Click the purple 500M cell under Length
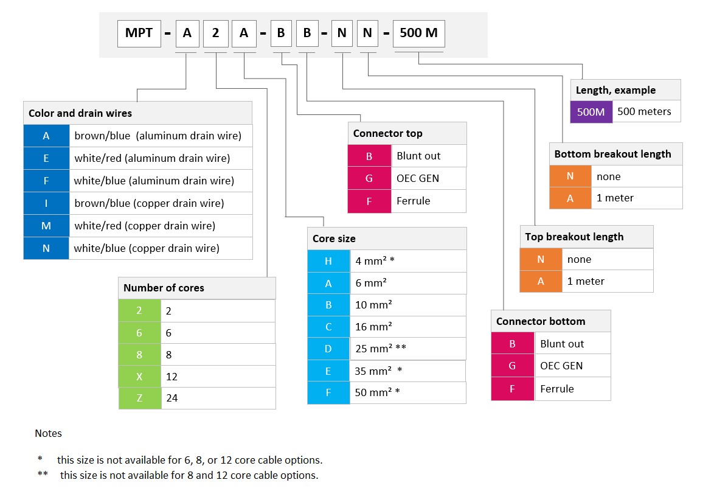The height and width of the screenshot is (491, 728). point(591,111)
